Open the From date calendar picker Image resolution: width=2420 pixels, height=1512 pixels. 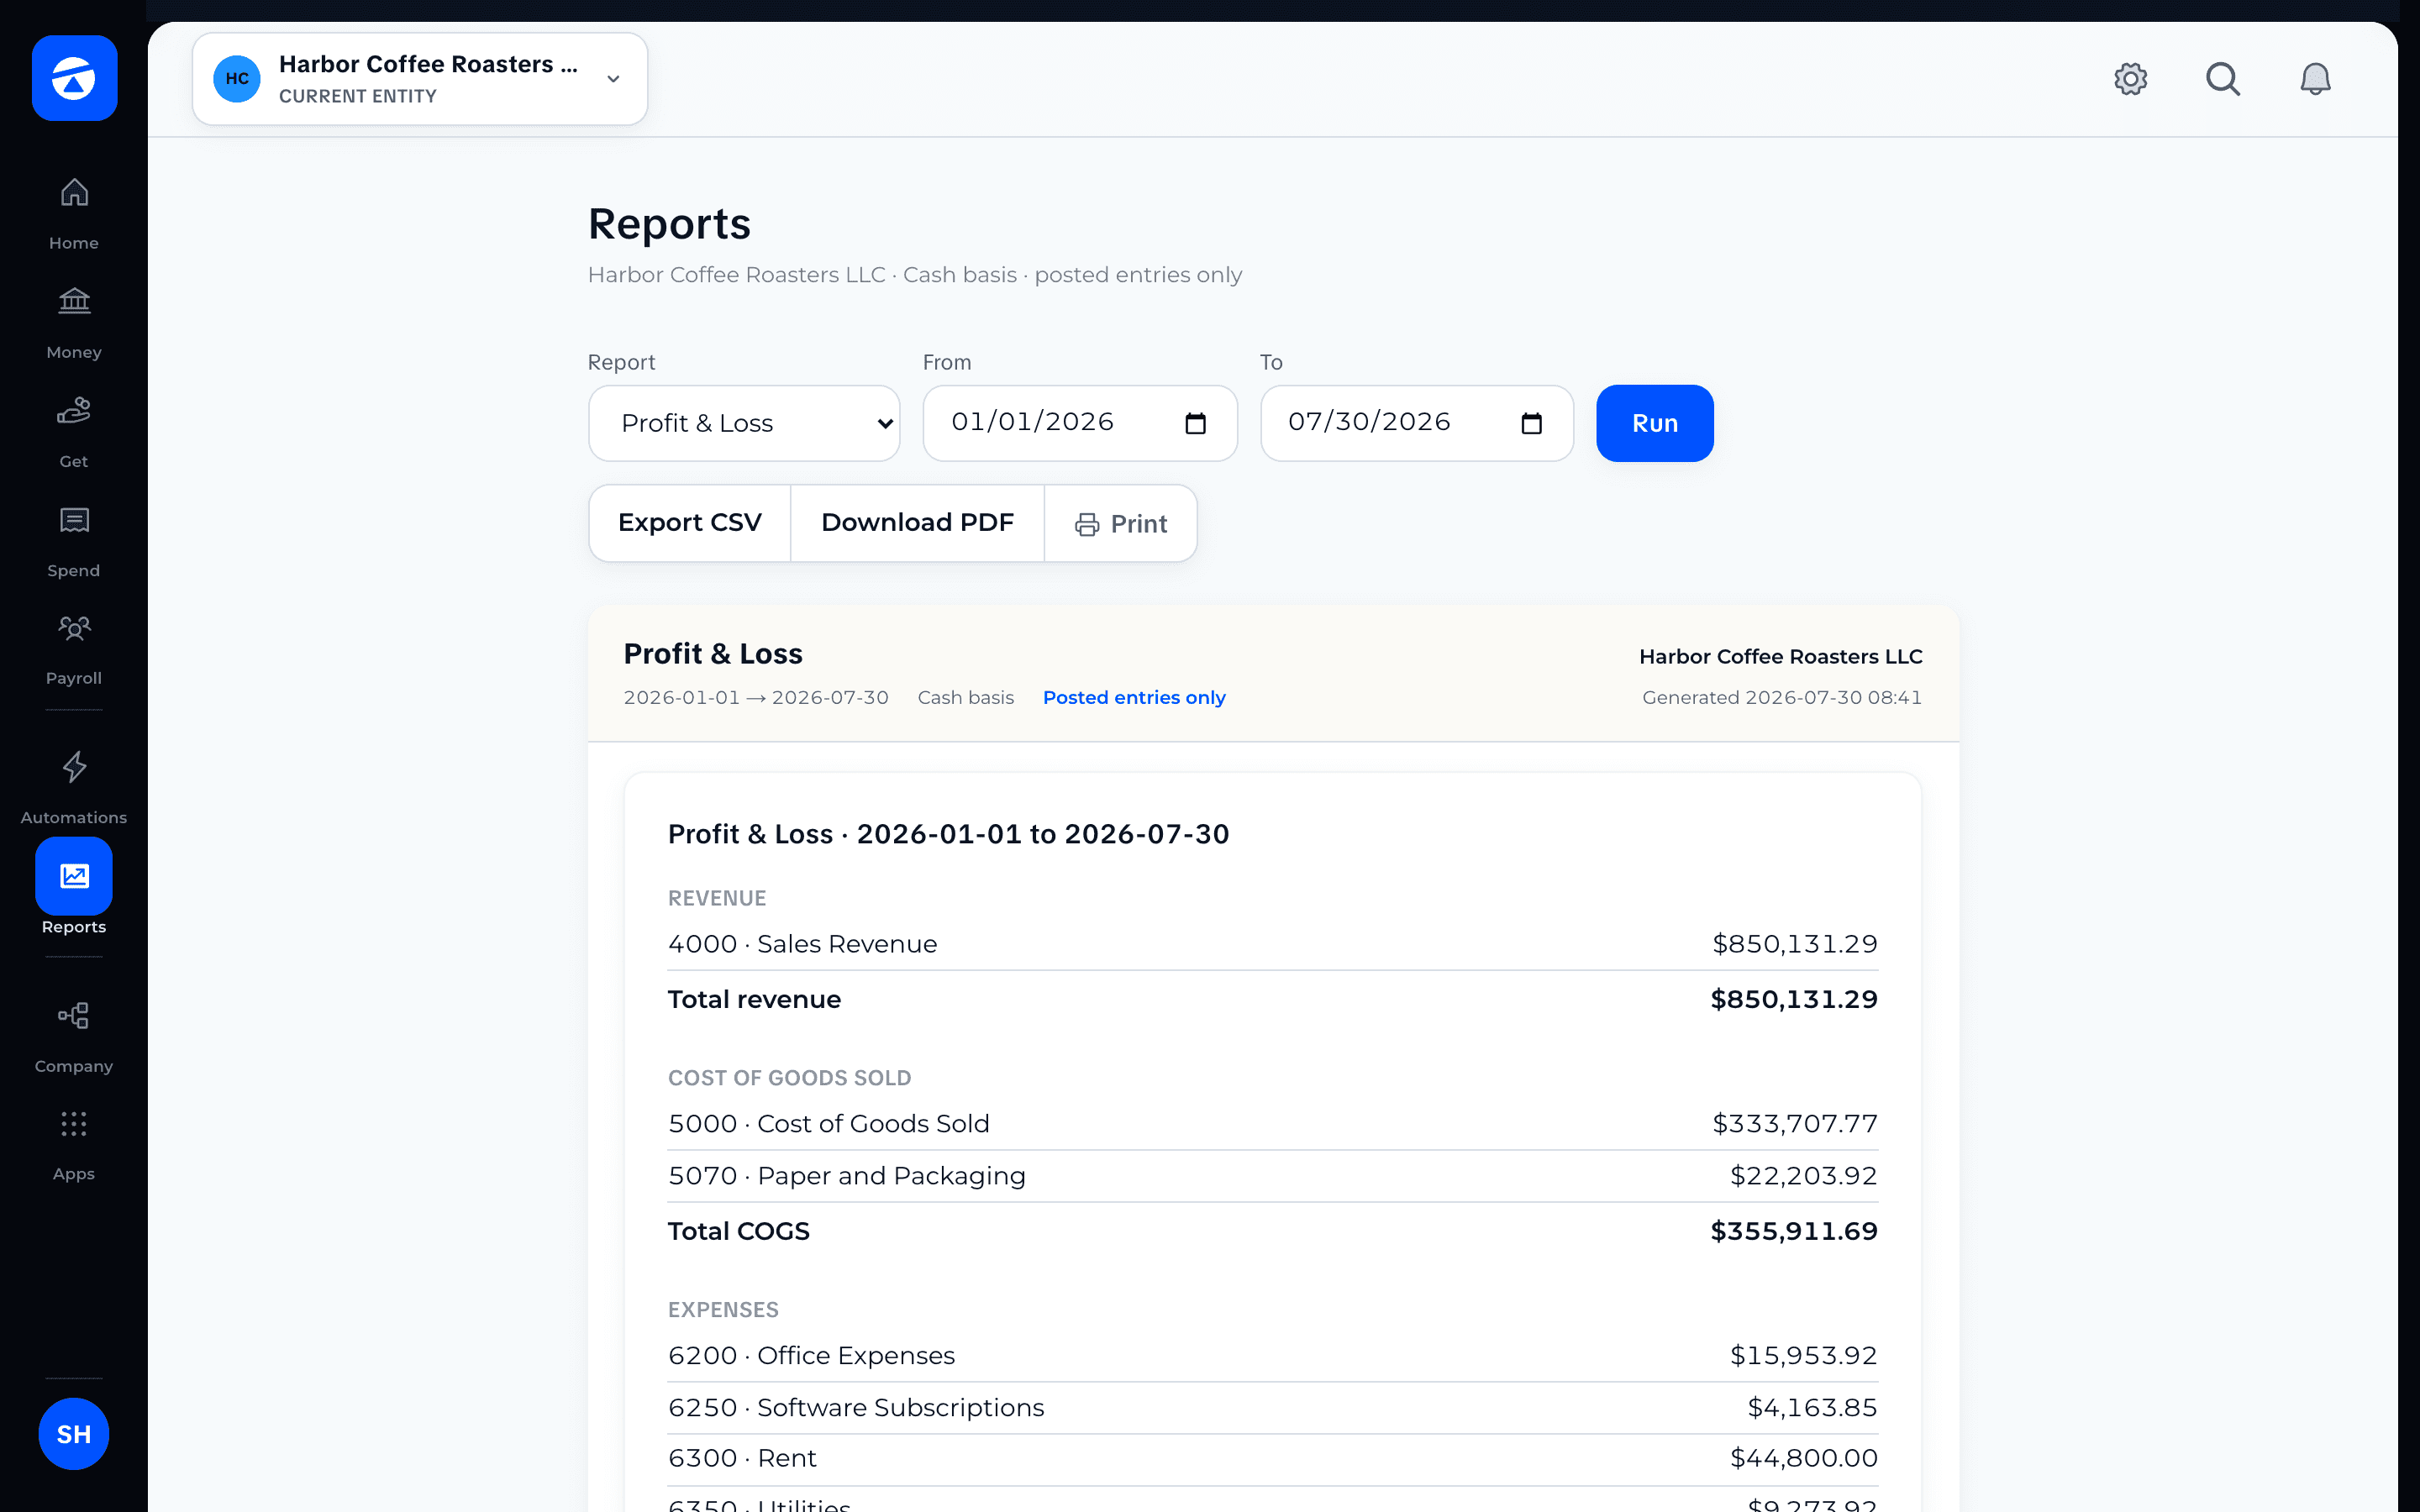point(1195,423)
